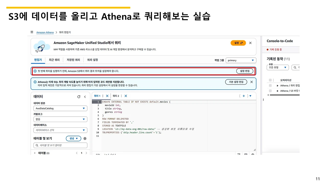
Task: Open the 작업 그룹 primary dropdown
Action: pos(241,60)
